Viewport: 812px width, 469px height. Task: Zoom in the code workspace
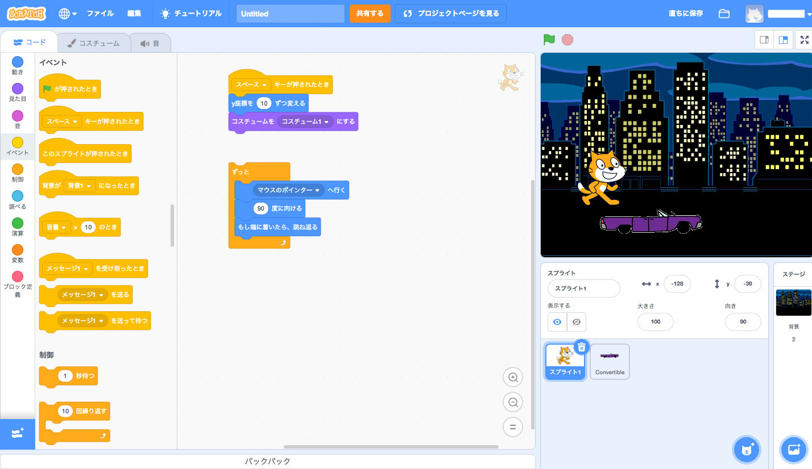[513, 377]
